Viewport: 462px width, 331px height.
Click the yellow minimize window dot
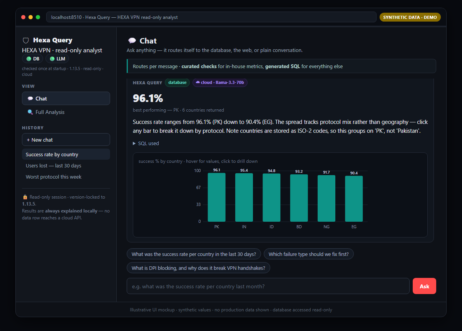coord(30,17)
